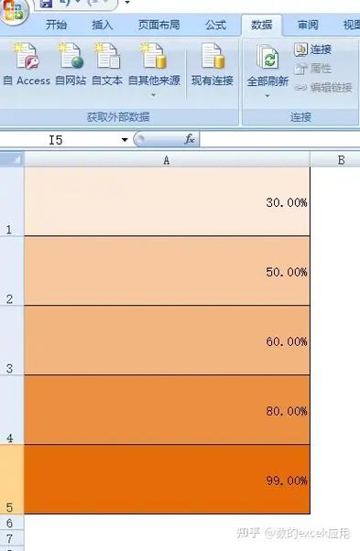Click inside the formula bar
Screen dimensions: 360x551
coord(279,139)
